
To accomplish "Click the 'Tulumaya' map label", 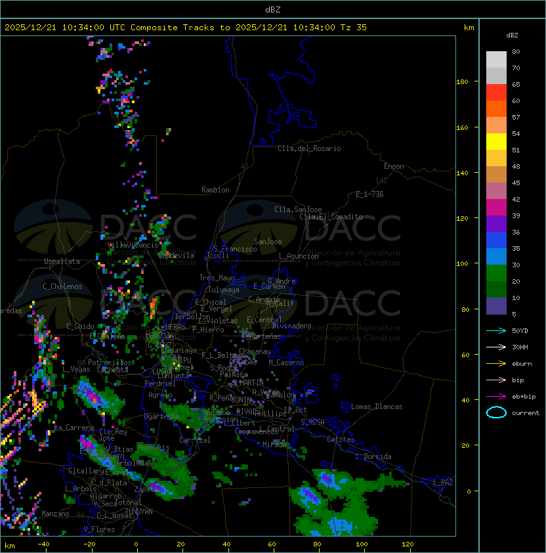I will point(224,290).
